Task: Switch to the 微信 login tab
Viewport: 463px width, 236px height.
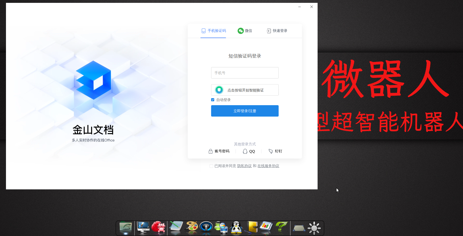Action: 245,31
